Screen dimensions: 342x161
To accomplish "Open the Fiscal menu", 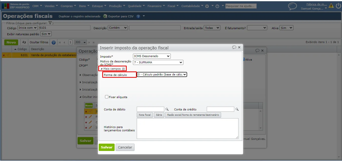I will [173, 6].
